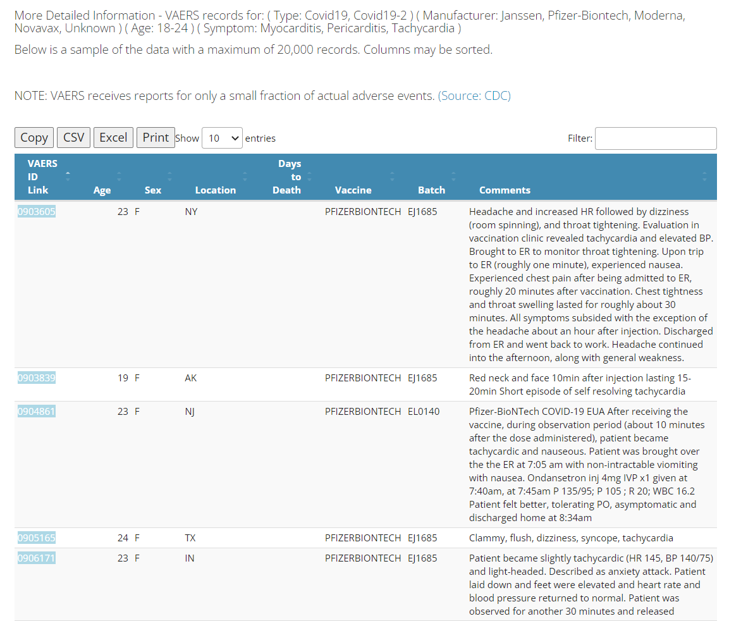Screen dimensions: 729x621
Task: Open VAERS record 0903605
Action: [36, 212]
